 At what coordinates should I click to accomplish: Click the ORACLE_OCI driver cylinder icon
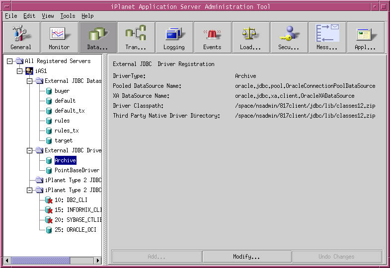point(49,230)
